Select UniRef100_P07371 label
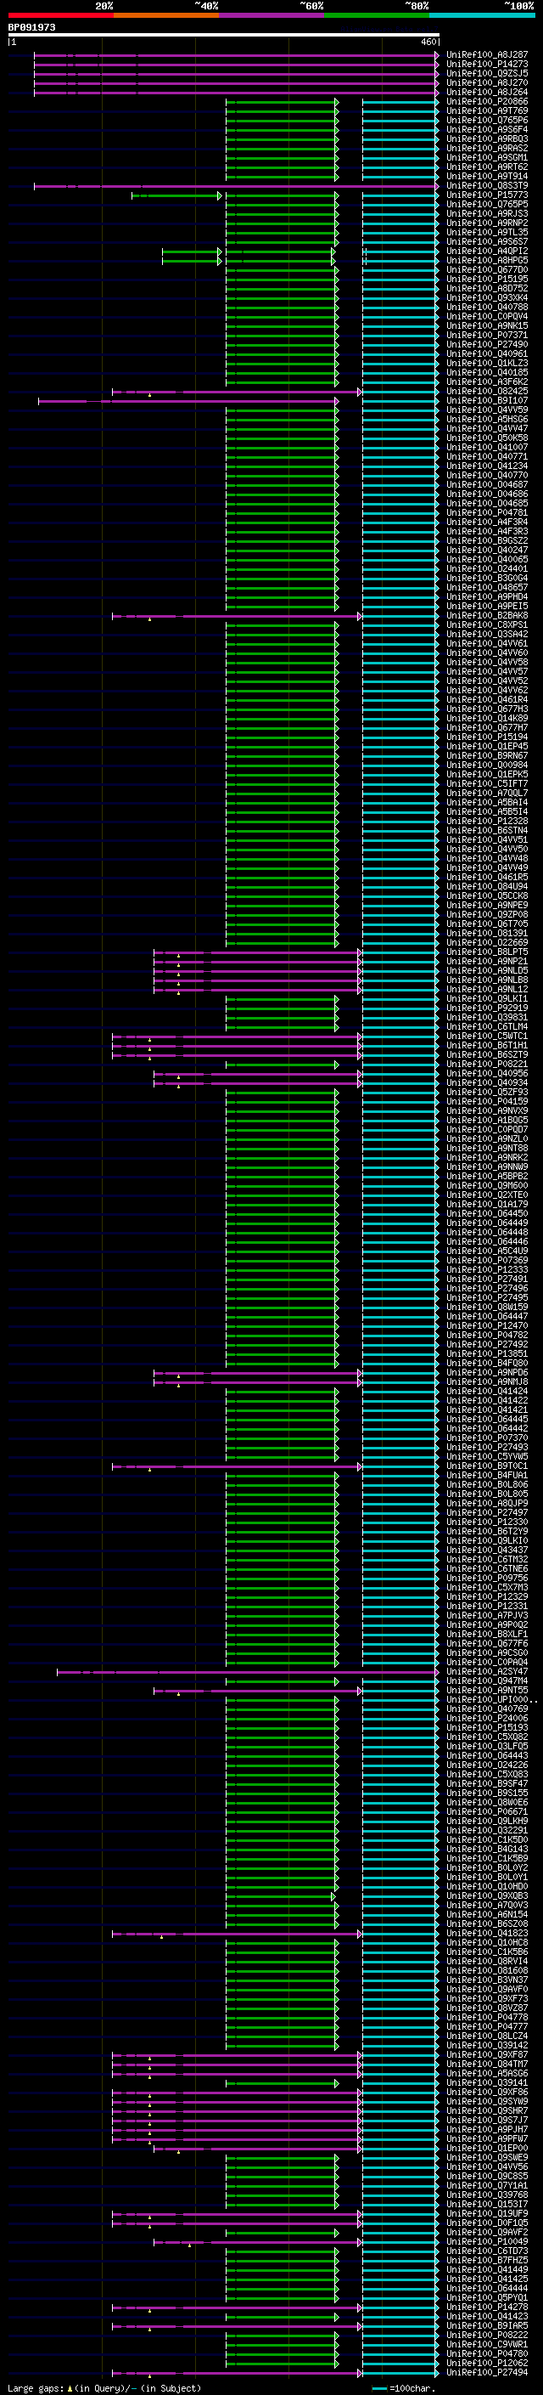Screen dimensions: 543x2395 [487, 336]
